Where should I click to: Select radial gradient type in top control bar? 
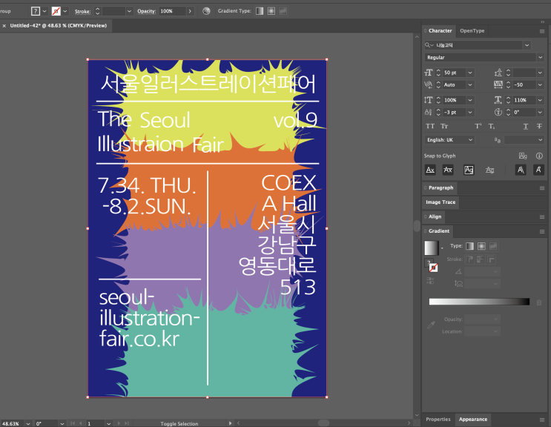pyautogui.click(x=271, y=11)
